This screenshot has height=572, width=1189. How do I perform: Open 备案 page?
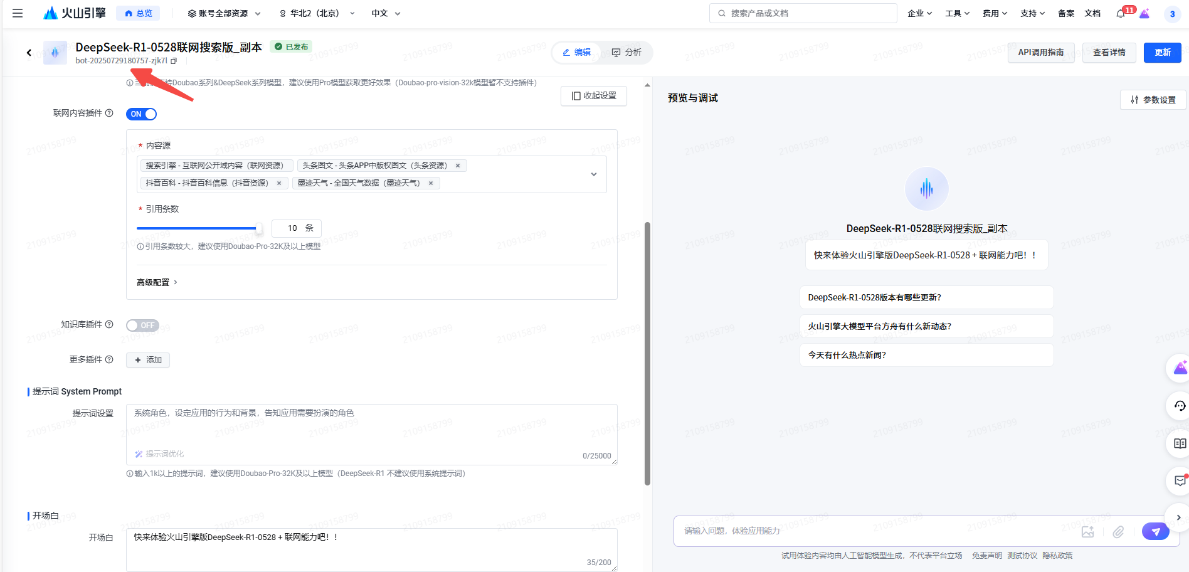click(1066, 13)
